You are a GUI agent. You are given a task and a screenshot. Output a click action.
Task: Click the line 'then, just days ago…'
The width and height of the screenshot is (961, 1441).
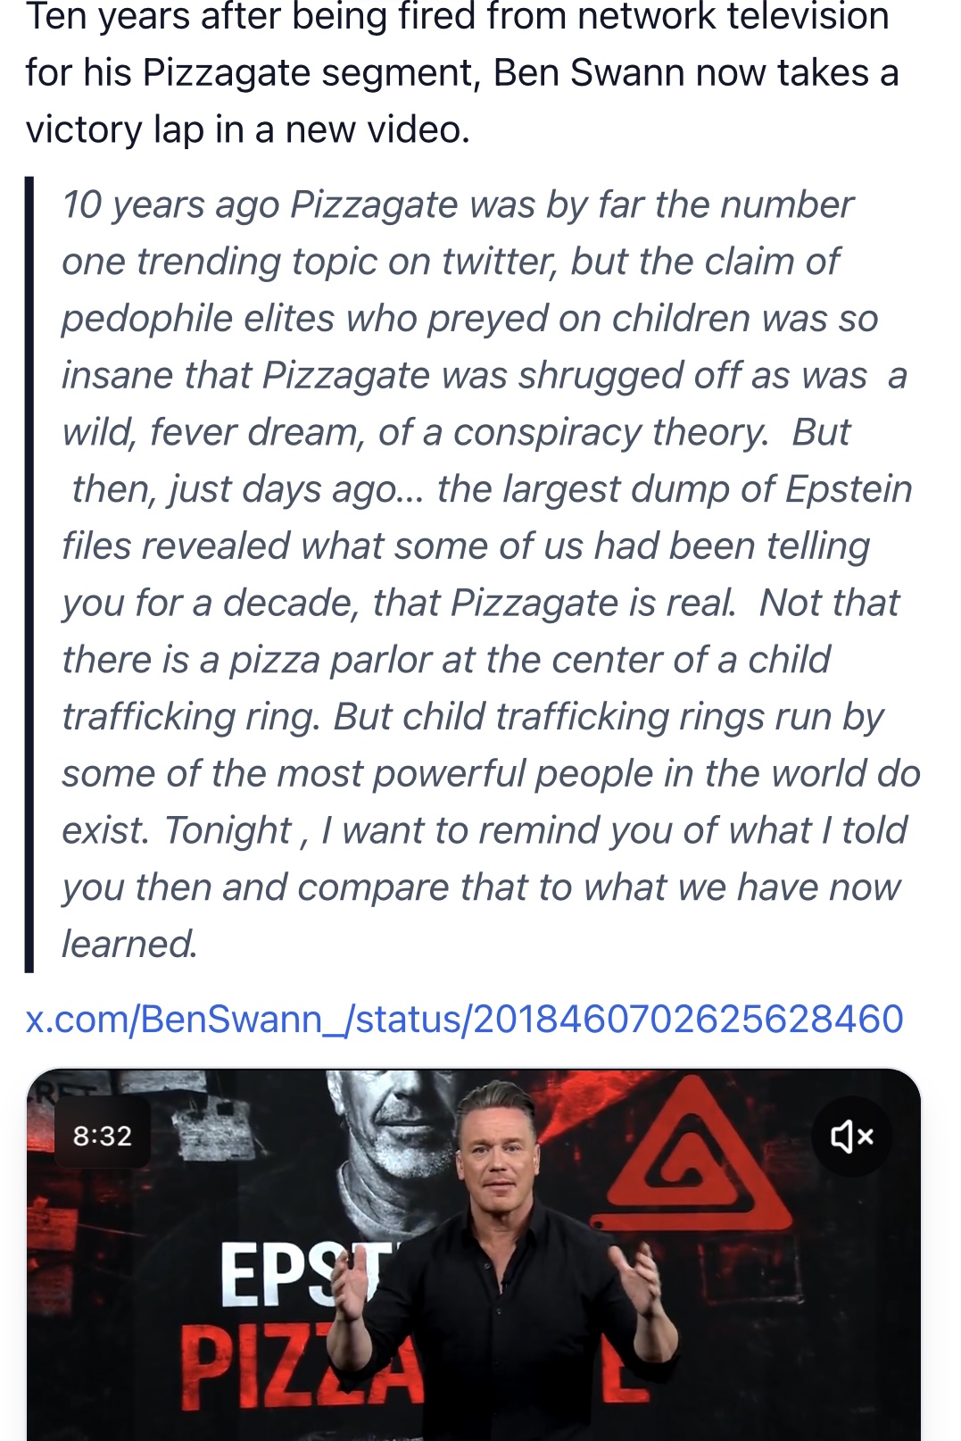pyautogui.click(x=492, y=489)
